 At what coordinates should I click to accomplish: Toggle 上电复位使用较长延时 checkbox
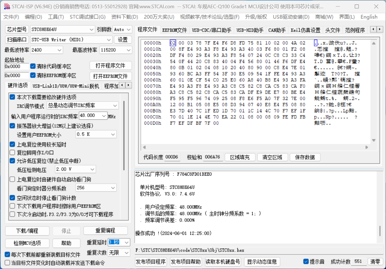pos(12,144)
